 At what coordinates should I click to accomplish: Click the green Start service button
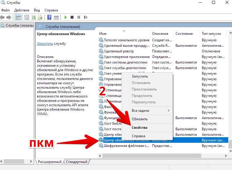coord(66,17)
